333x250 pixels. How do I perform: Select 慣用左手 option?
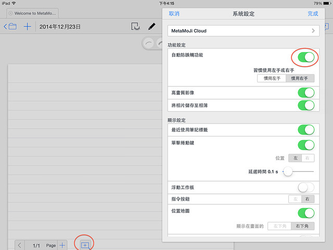click(272, 79)
